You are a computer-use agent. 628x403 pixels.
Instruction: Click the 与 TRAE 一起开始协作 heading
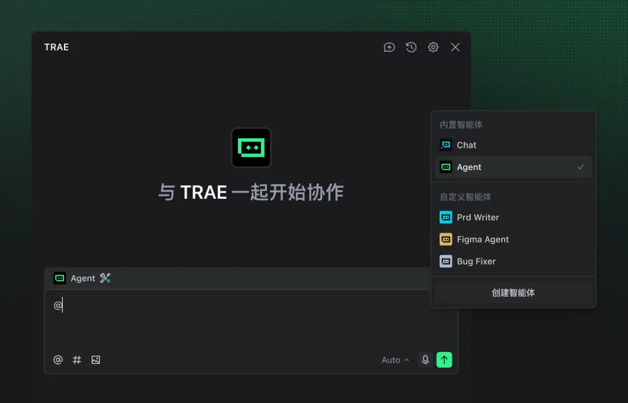pyautogui.click(x=251, y=192)
